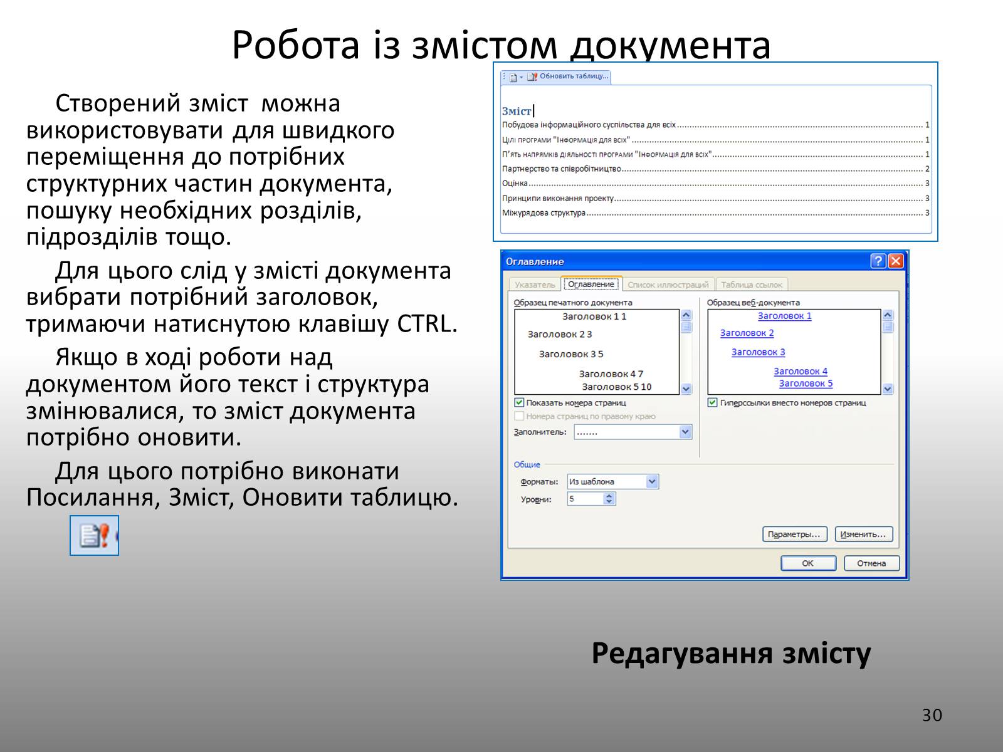This screenshot has width=1003, height=752.
Task: Close the Оглавление dialog with the X
Action: (896, 261)
